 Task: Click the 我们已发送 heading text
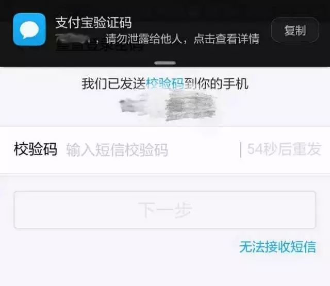[114, 83]
